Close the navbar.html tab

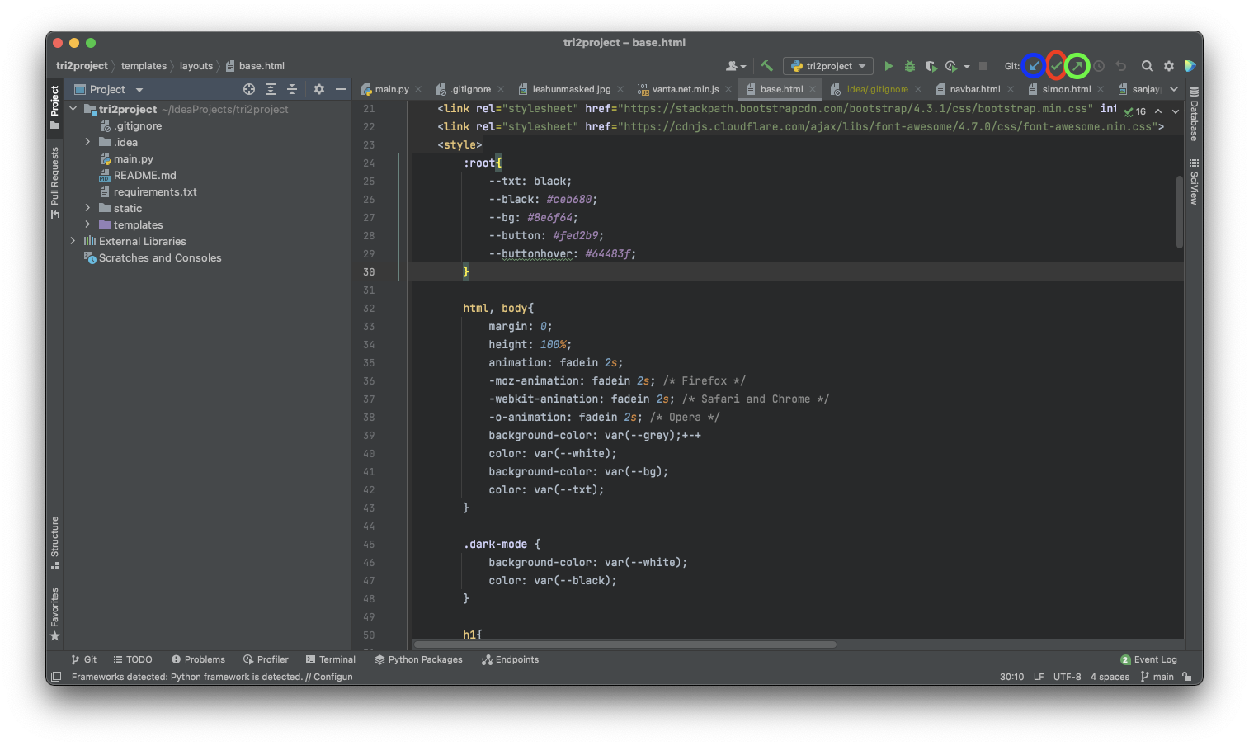pos(1011,89)
